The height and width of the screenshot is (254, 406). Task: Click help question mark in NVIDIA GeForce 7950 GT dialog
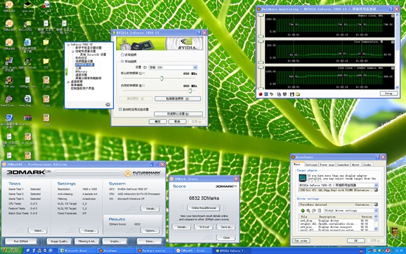tap(199, 32)
